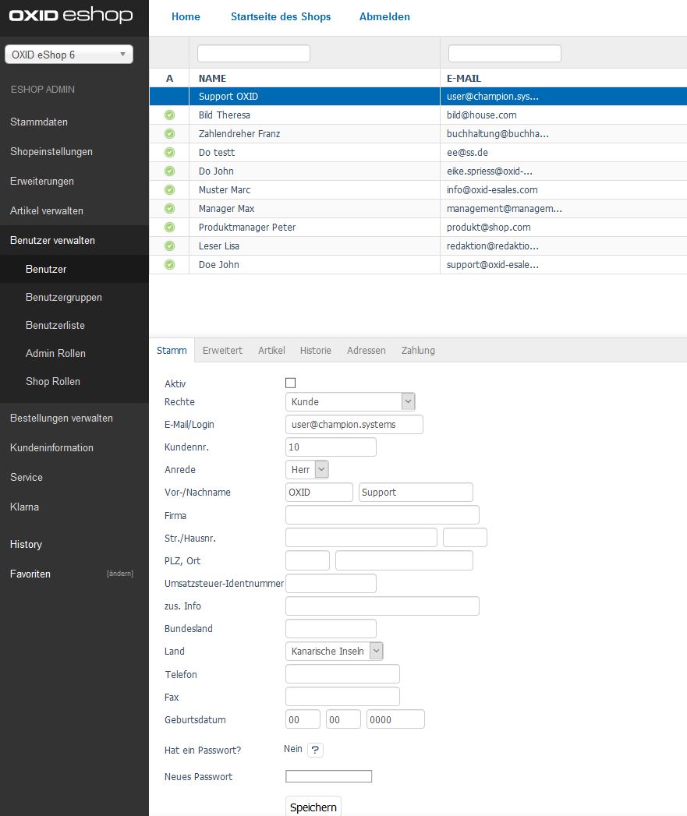
Task: Switch to the Erweitert tab
Action: coord(222,351)
